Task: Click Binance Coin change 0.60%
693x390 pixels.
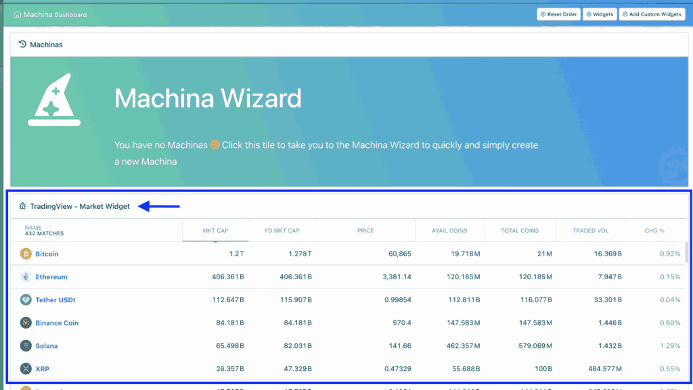Action: tap(670, 322)
